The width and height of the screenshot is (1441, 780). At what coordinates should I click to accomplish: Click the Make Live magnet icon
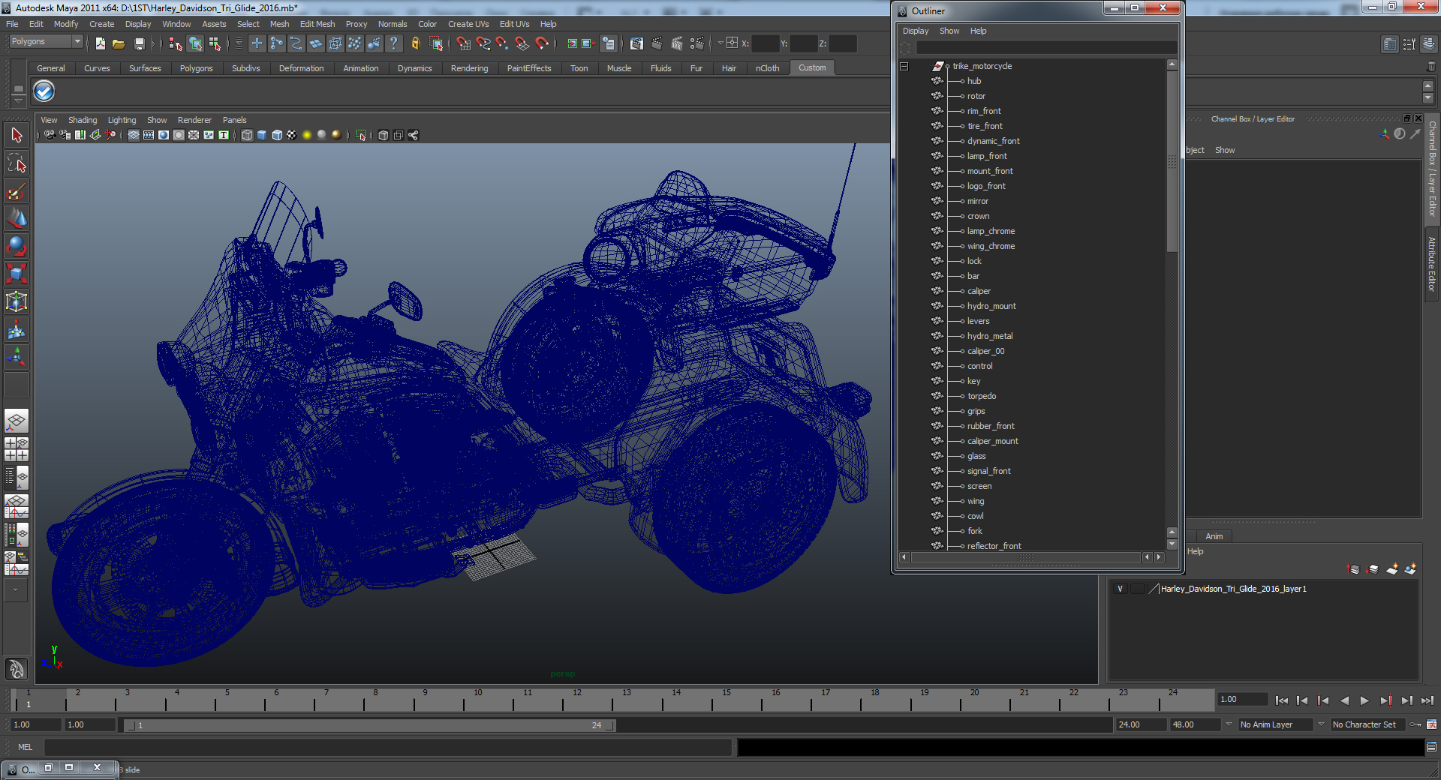pos(542,43)
